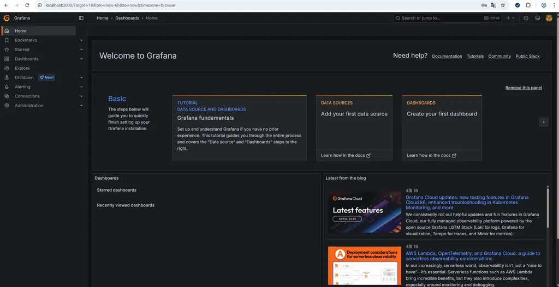
Task: Click the browser address bar URL
Action: pyautogui.click(x=110, y=5)
